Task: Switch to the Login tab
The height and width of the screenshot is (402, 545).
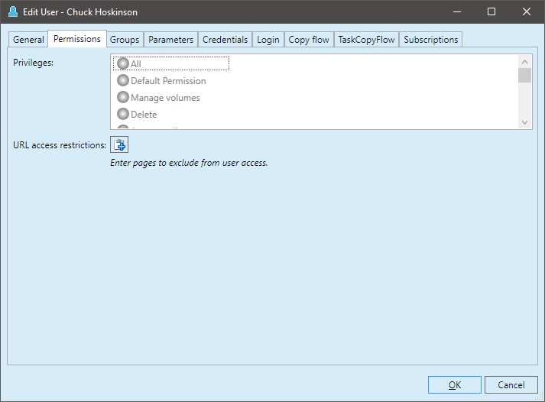Action: [x=268, y=40]
